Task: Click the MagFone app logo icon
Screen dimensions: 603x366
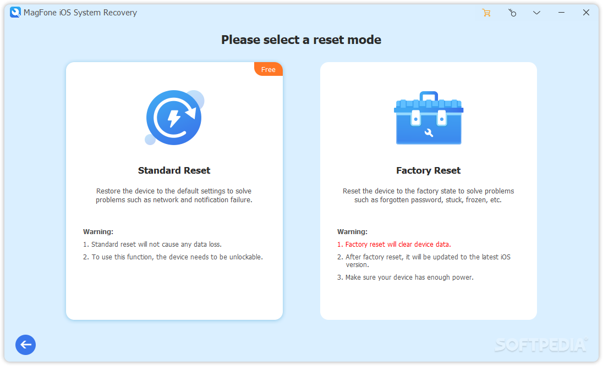Action: tap(15, 12)
